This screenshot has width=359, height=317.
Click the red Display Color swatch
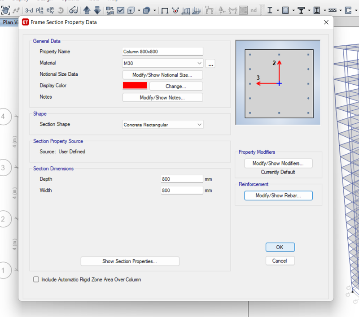tap(135, 85)
